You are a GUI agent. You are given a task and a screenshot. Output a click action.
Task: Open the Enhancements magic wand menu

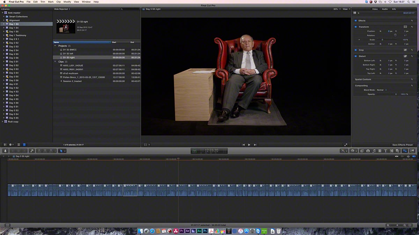coord(344,151)
